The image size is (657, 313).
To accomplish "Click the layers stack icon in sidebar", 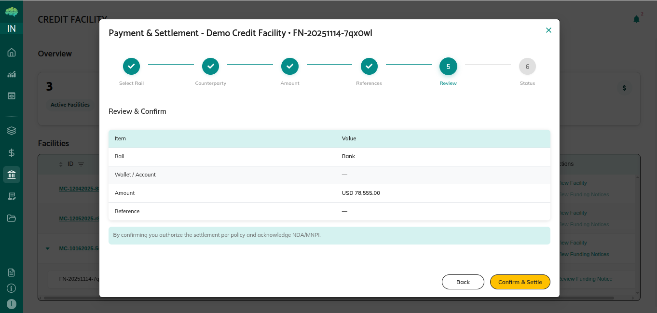I will click(12, 131).
